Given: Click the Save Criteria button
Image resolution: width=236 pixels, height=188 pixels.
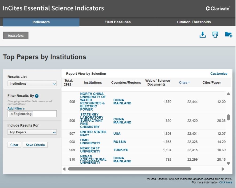Looking at the screenshot, I should pyautogui.click(x=35, y=145).
